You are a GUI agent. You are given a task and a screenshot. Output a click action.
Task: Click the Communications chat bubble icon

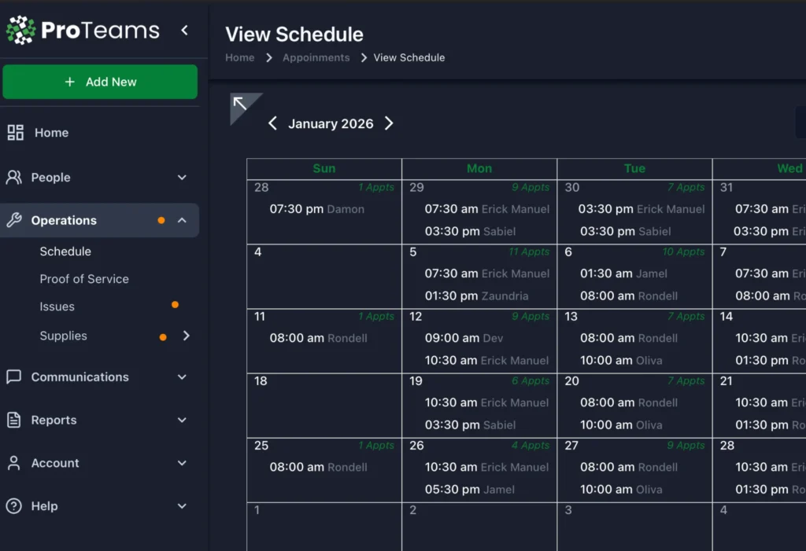pyautogui.click(x=14, y=377)
